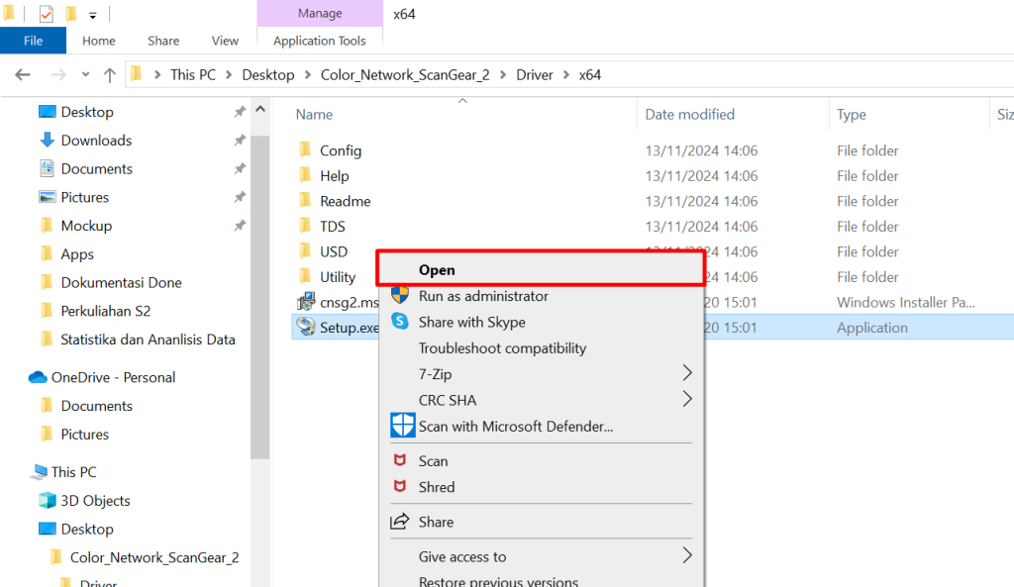This screenshot has width=1014, height=587.
Task: Open recent locations dropdown arrow
Action: [85, 74]
